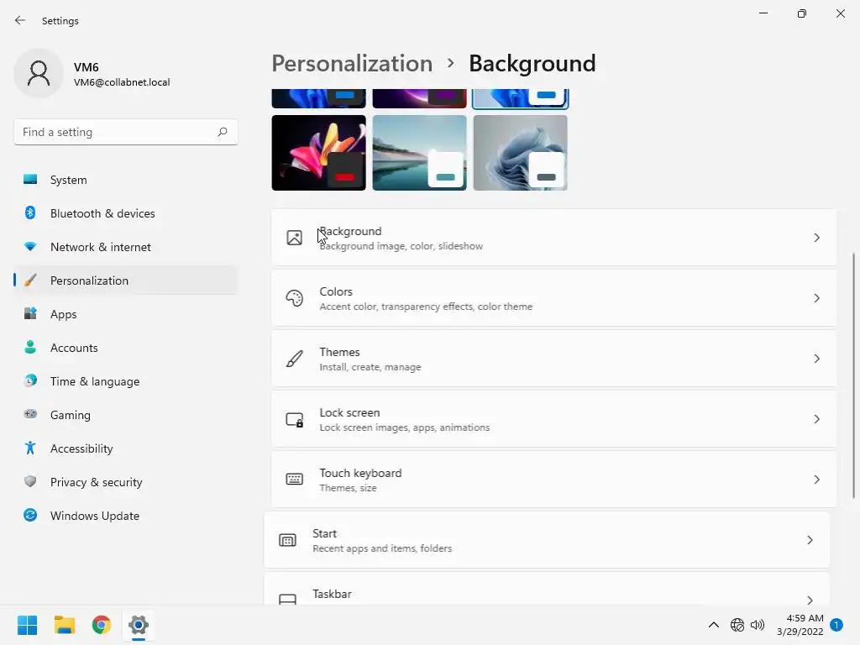Click the Time & language clock icon

30,380
